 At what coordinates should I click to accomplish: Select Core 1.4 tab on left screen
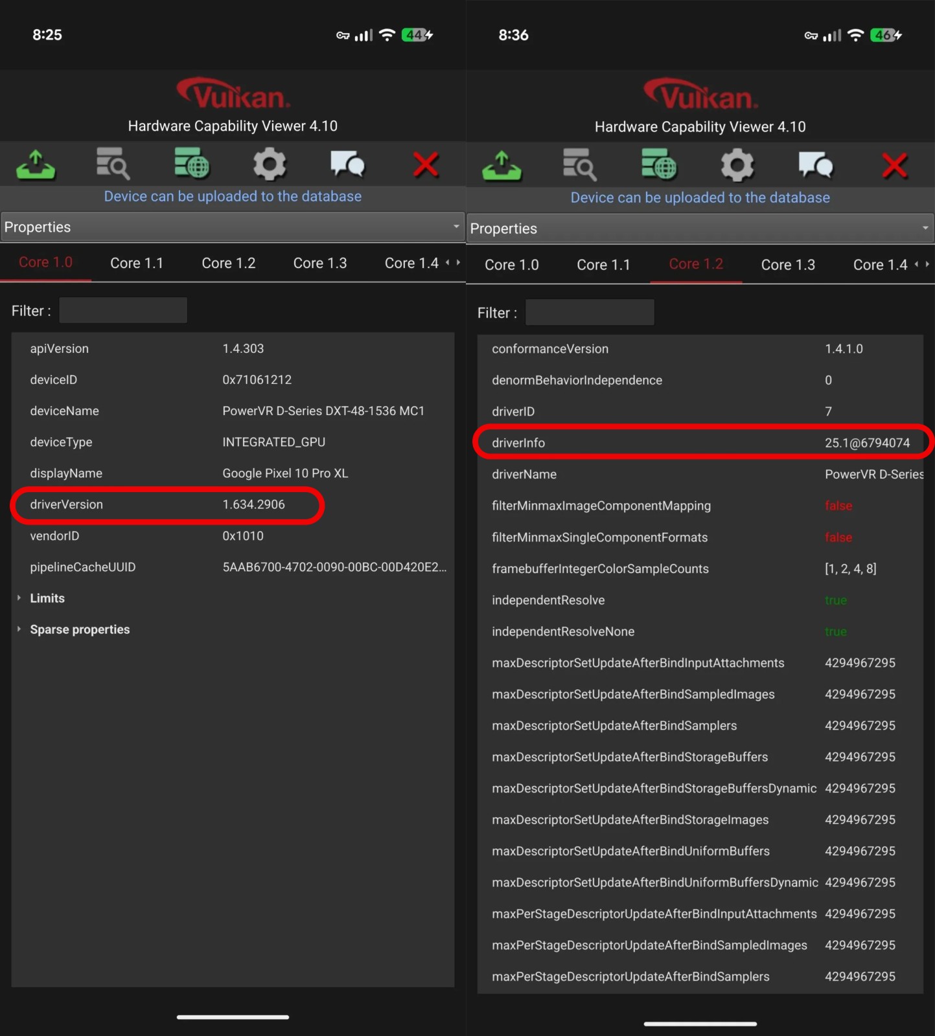tap(411, 264)
